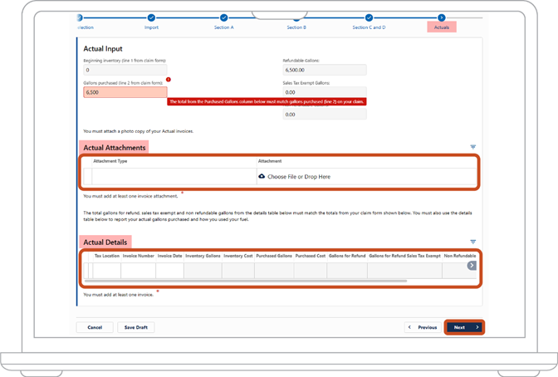Click the Gallons purchased input field

pyautogui.click(x=125, y=92)
